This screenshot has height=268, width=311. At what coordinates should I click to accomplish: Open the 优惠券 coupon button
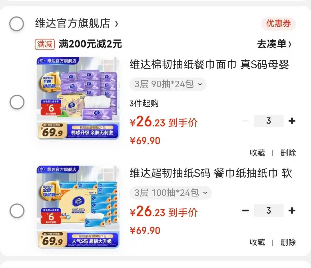(278, 24)
